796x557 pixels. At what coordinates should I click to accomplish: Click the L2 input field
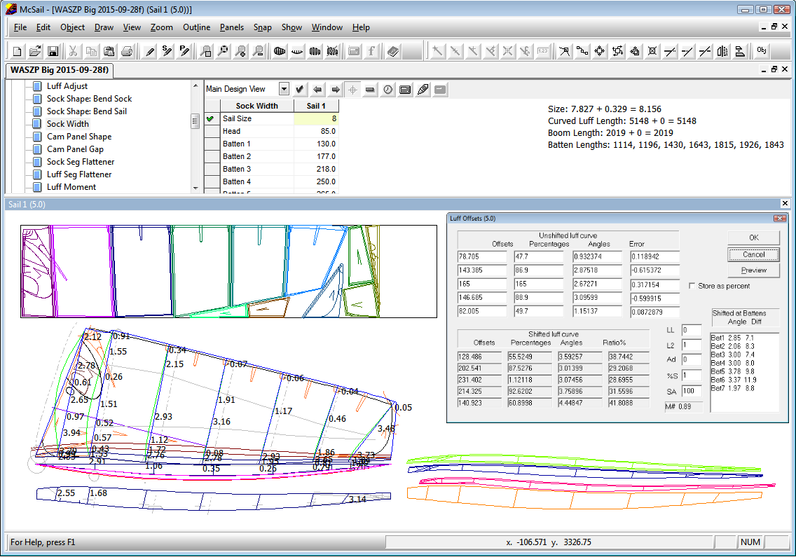point(692,346)
